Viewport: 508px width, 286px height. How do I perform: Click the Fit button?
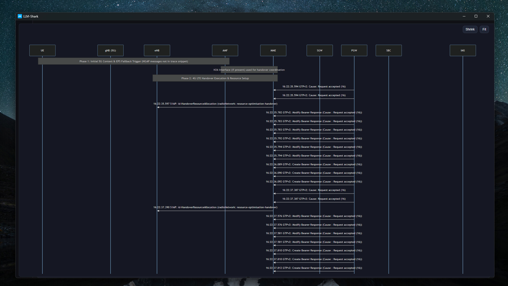click(484, 29)
